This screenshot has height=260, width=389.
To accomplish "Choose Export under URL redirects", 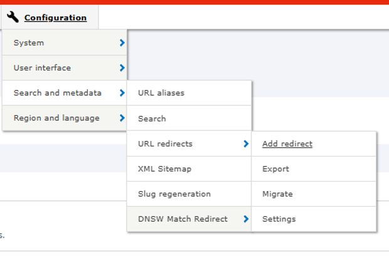I will point(314,169).
